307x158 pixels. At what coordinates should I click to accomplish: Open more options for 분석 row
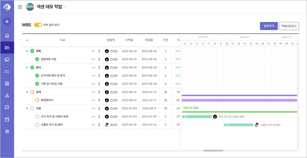click(x=93, y=68)
